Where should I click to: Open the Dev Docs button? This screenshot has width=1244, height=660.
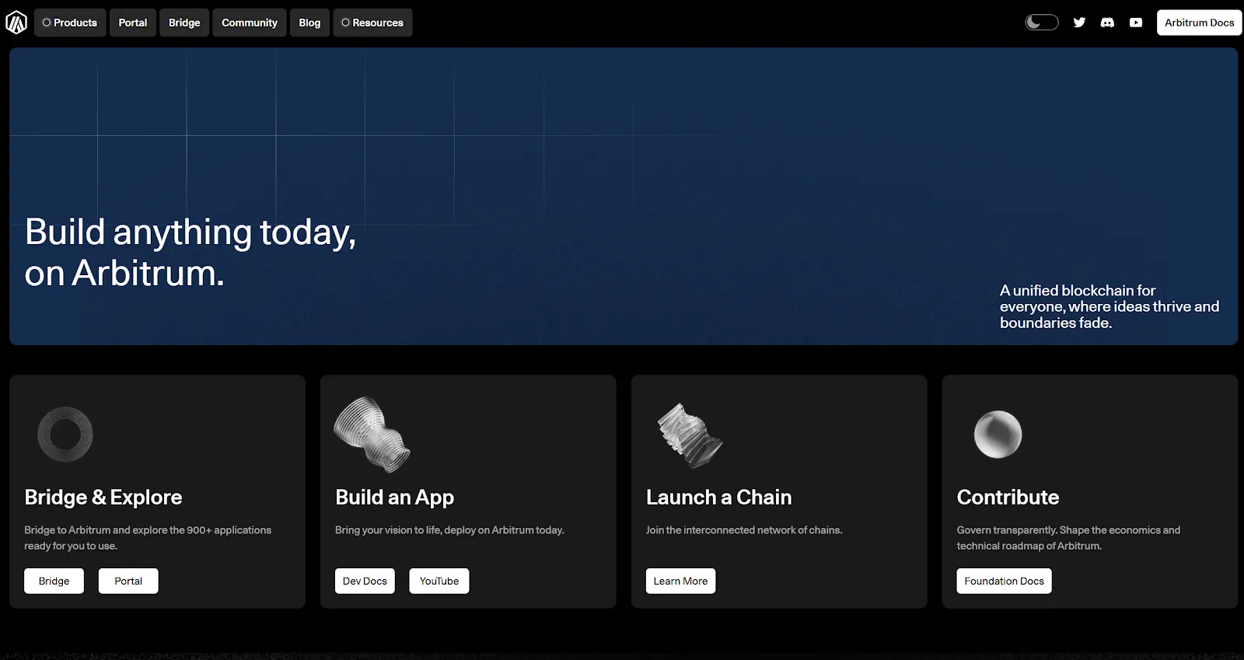[365, 581]
